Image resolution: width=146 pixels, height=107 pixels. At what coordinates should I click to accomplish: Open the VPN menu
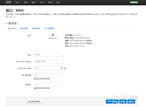pos(43,2)
